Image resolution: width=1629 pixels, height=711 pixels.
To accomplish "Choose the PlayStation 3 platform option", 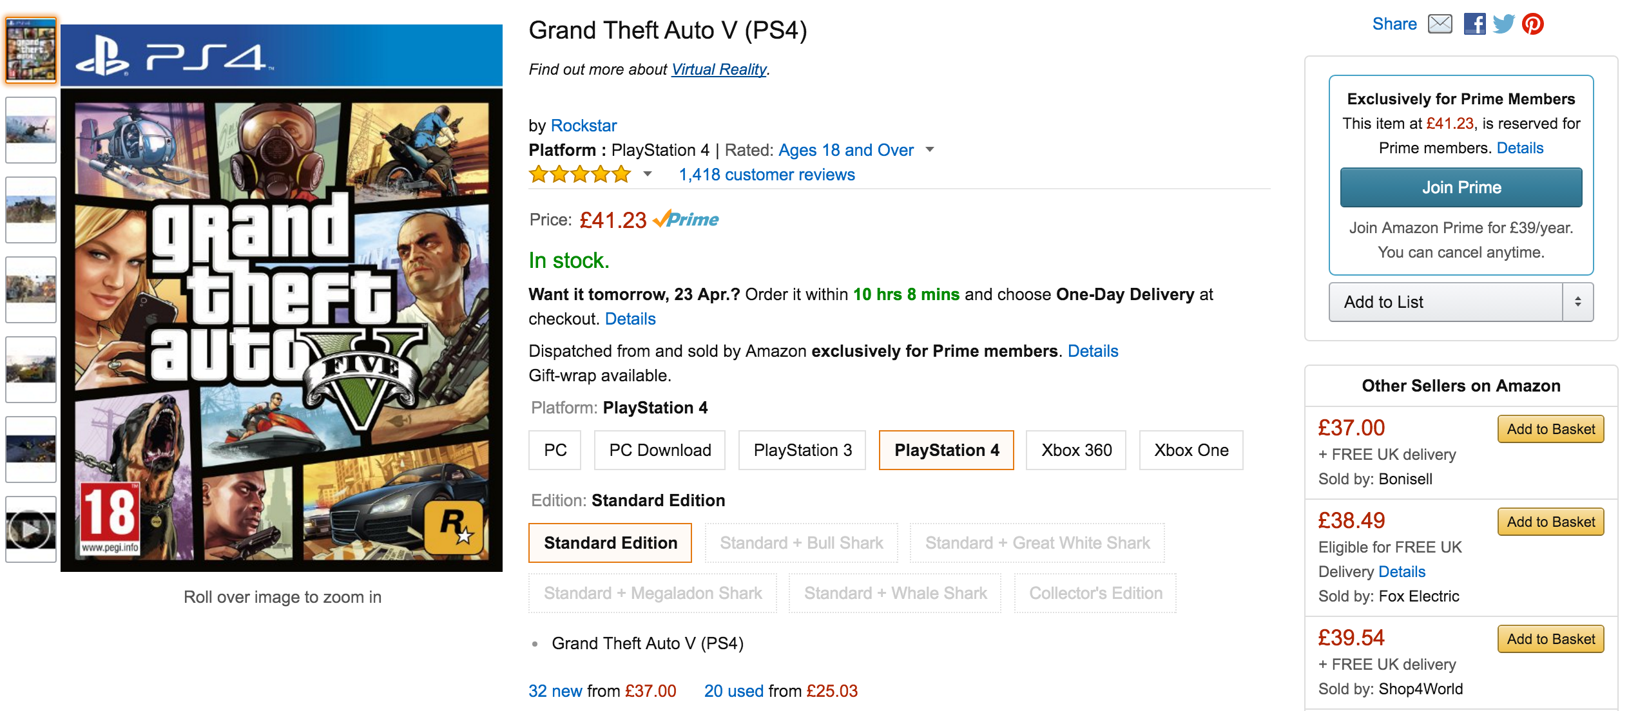I will click(x=802, y=450).
